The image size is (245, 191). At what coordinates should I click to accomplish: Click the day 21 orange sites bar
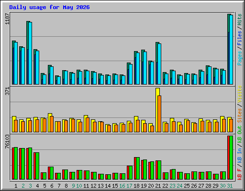159,114
